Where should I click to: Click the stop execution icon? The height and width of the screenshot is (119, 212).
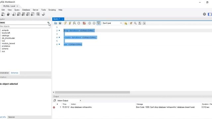pyautogui.click(x=79, y=23)
